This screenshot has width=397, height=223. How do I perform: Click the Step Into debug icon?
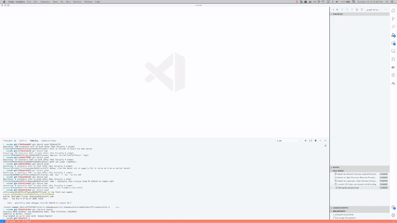click(347, 9)
